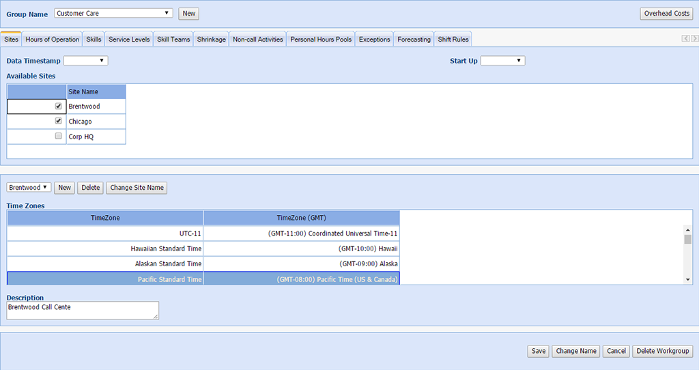Open the Group Name dropdown

click(113, 13)
